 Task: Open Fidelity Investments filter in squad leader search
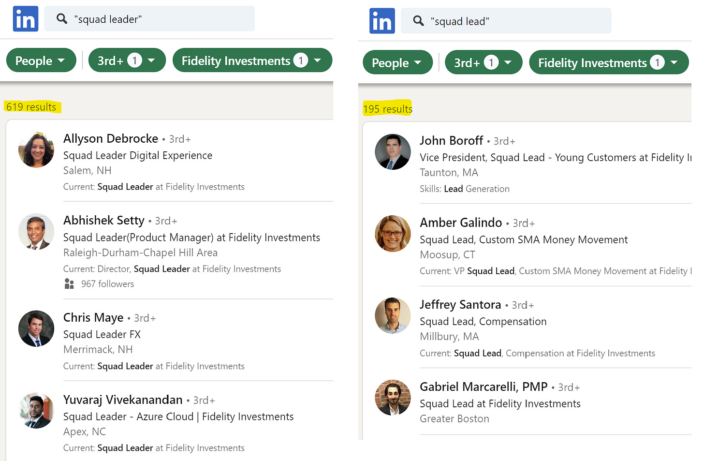click(252, 60)
